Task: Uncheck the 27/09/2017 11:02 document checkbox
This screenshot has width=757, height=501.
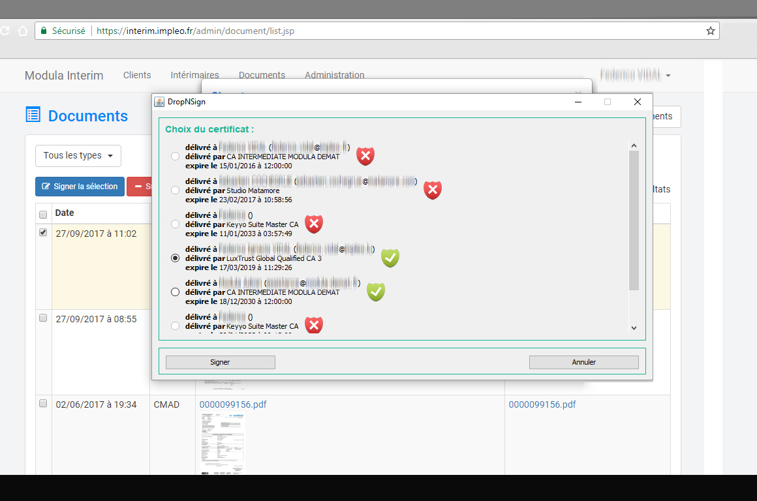Action: coord(43,233)
